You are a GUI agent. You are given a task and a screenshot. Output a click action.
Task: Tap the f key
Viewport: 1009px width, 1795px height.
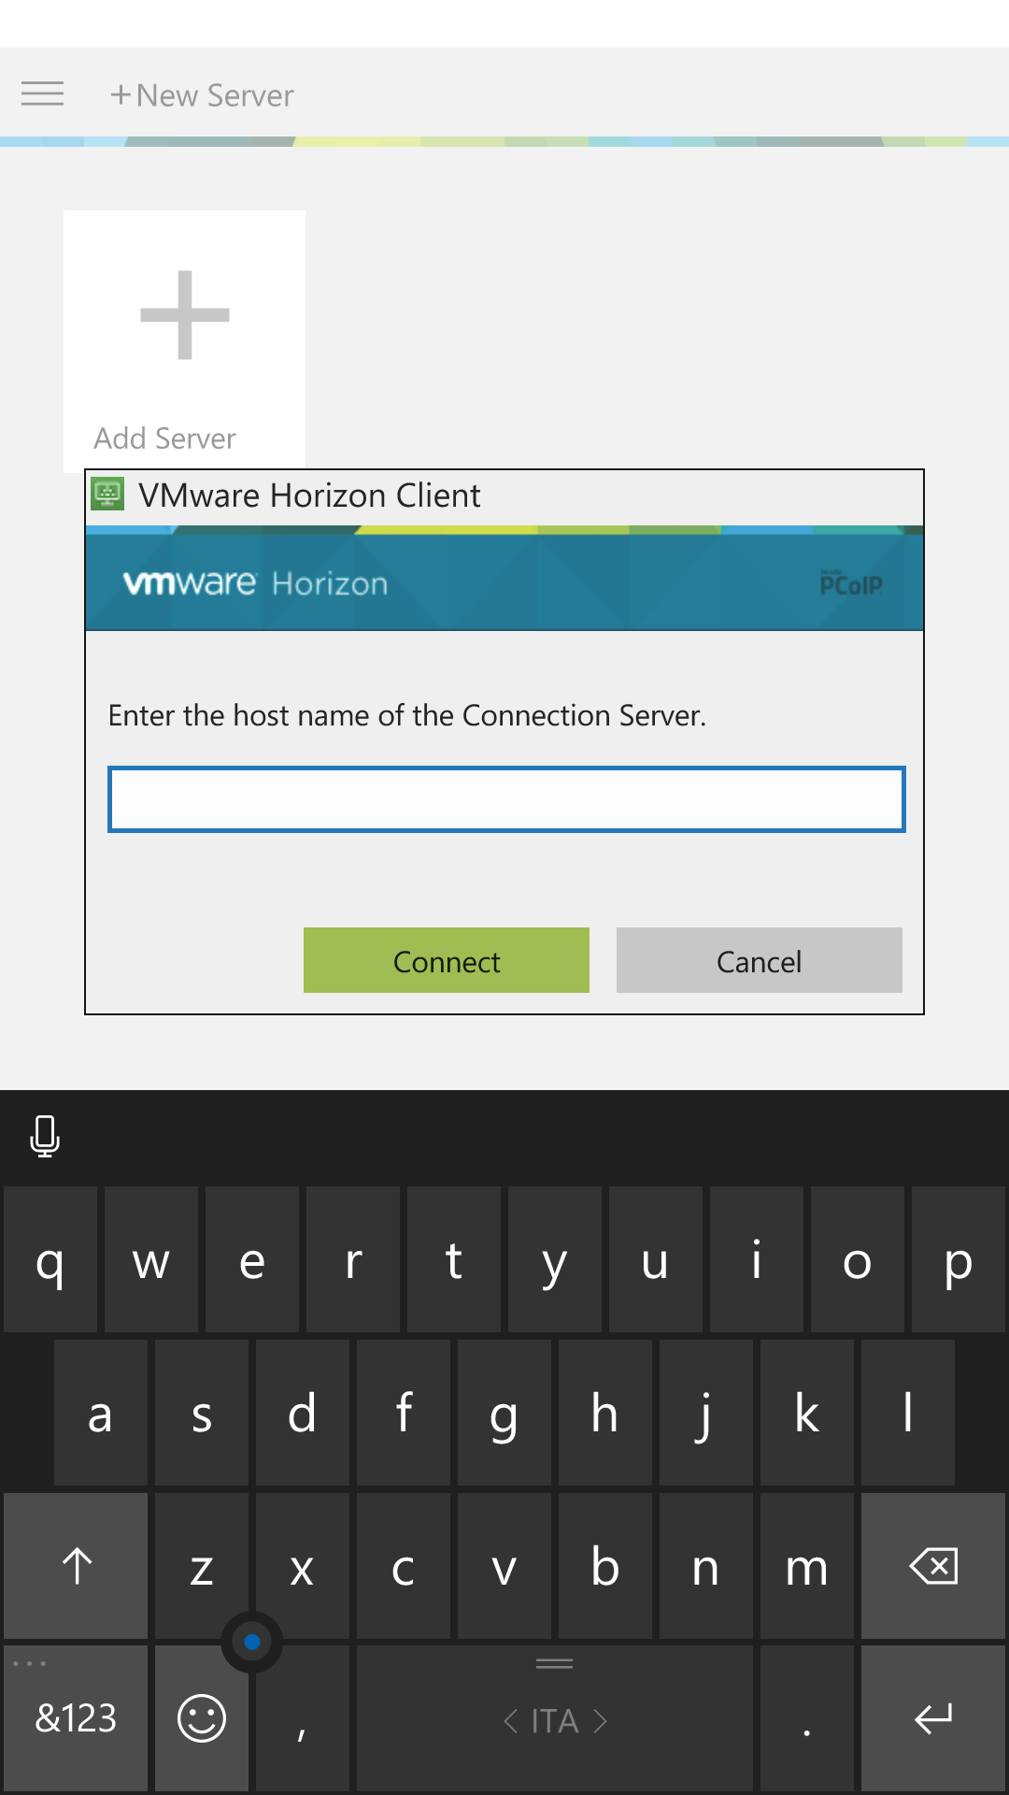pyautogui.click(x=404, y=1413)
